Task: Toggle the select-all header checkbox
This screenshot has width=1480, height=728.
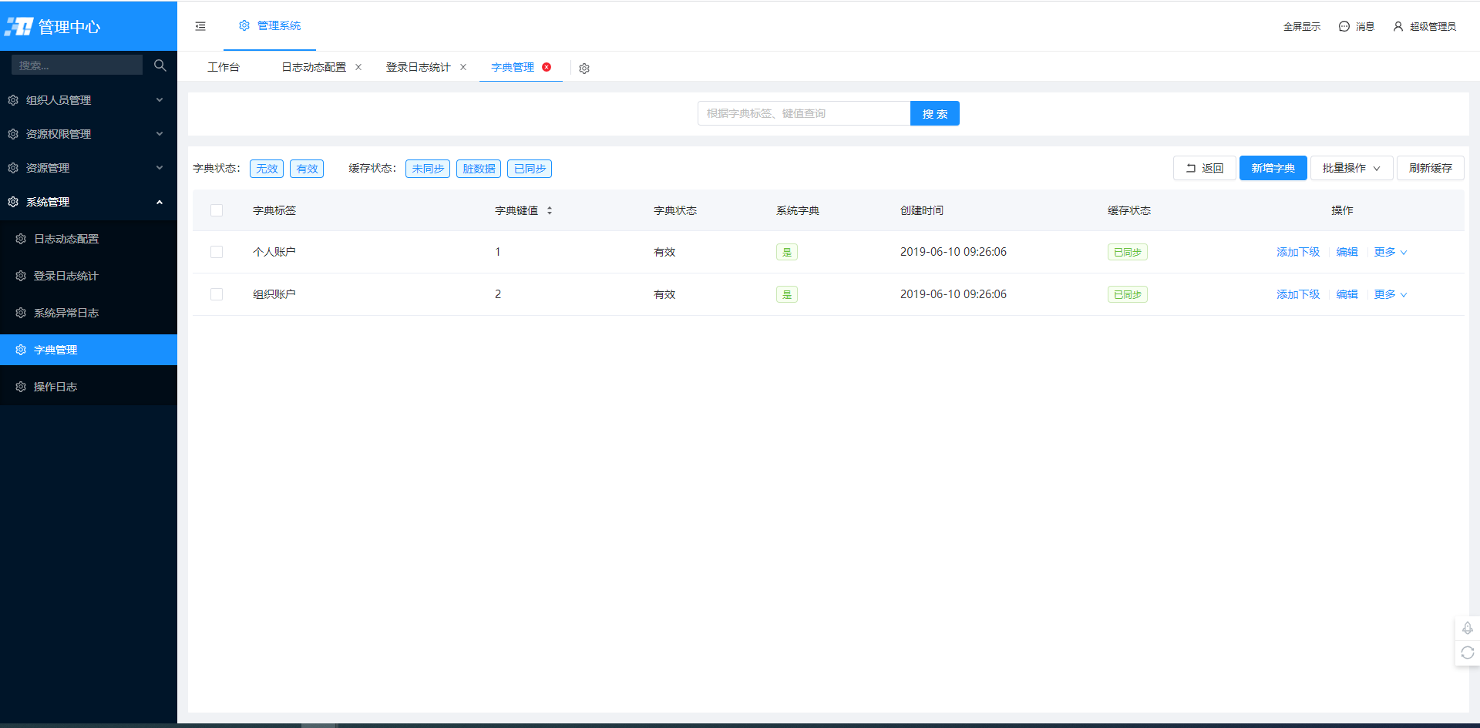Action: (x=217, y=210)
